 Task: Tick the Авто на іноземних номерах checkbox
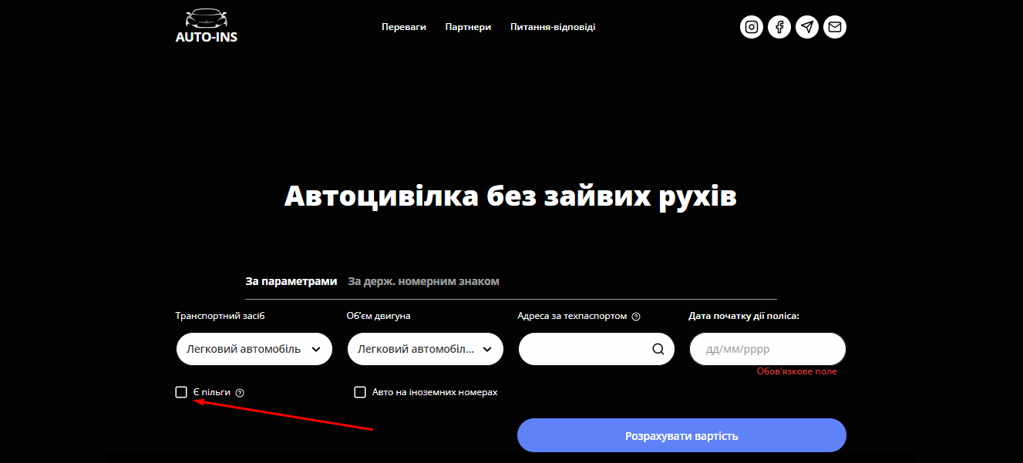[360, 392]
